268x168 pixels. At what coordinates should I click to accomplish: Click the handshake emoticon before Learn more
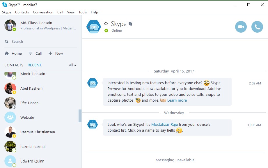coord(163,100)
